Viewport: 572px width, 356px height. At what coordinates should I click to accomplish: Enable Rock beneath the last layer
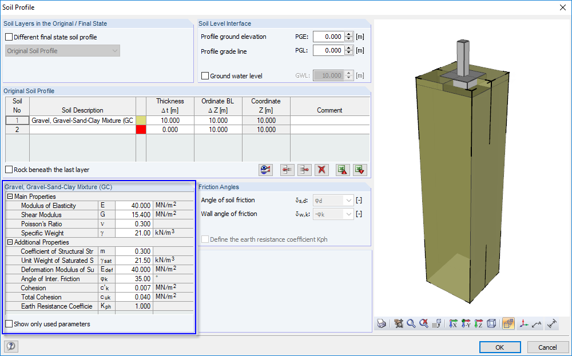pos(9,169)
